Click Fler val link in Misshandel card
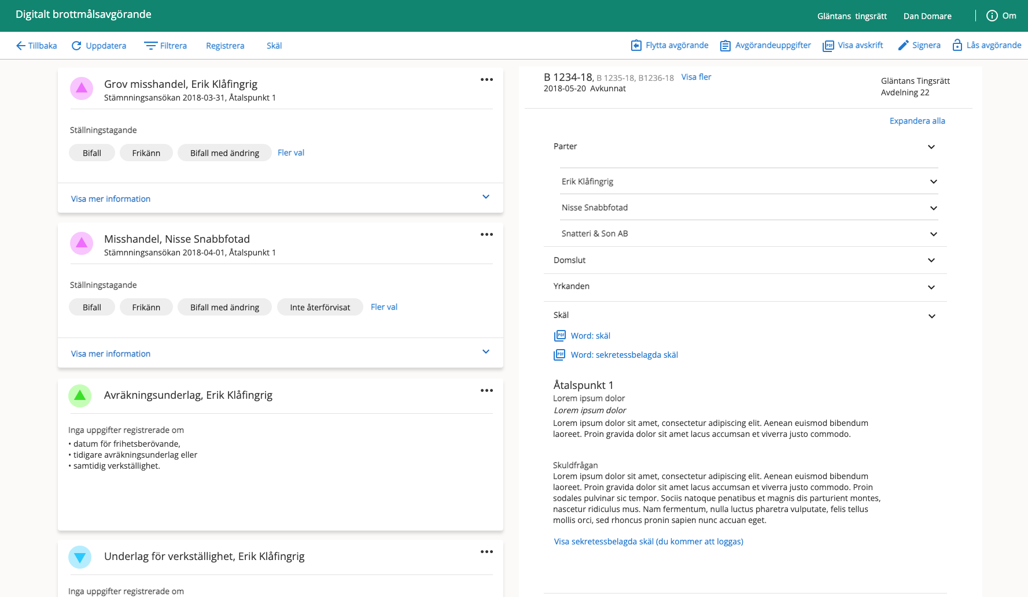1028x597 pixels. 384,307
